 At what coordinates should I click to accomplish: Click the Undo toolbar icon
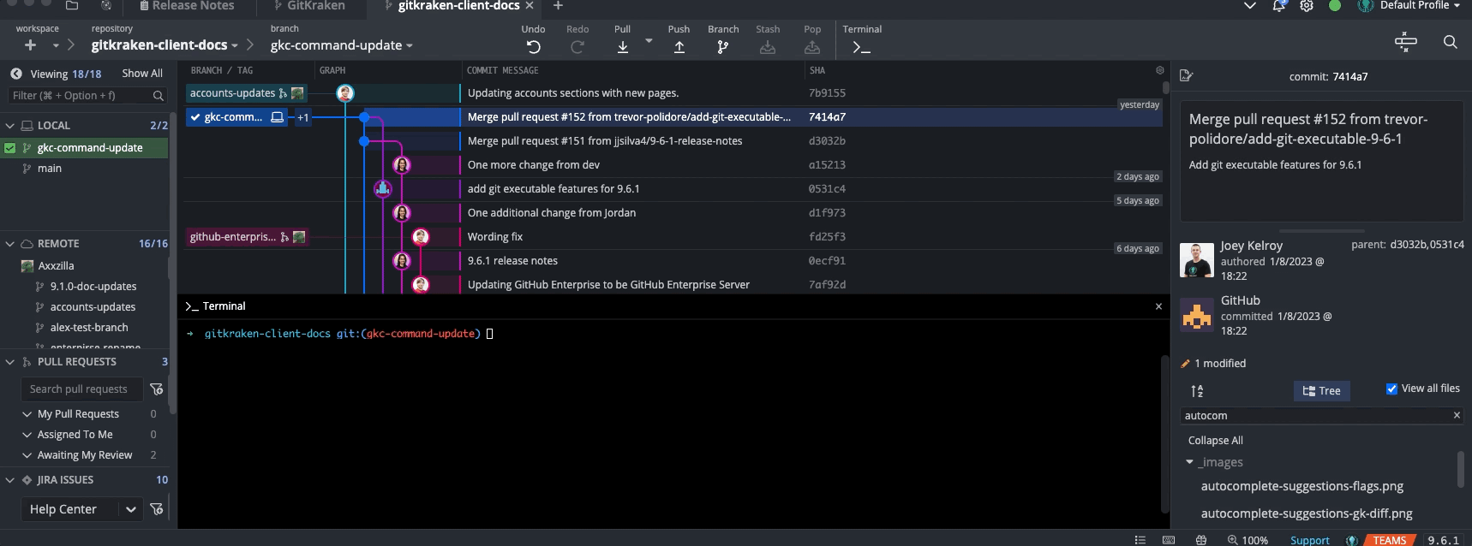[x=533, y=47]
